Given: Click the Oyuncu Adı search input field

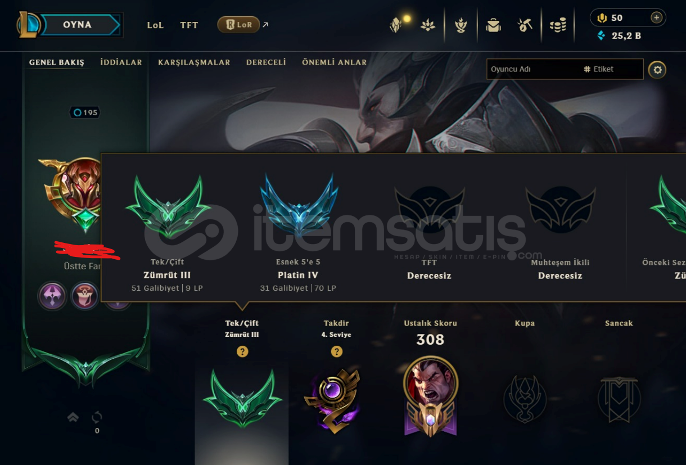Looking at the screenshot, I should pos(534,69).
